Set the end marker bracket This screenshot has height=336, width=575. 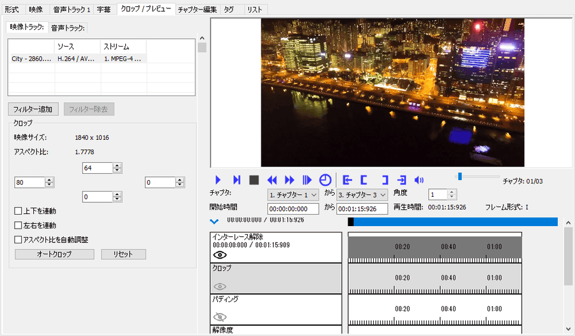(x=385, y=179)
